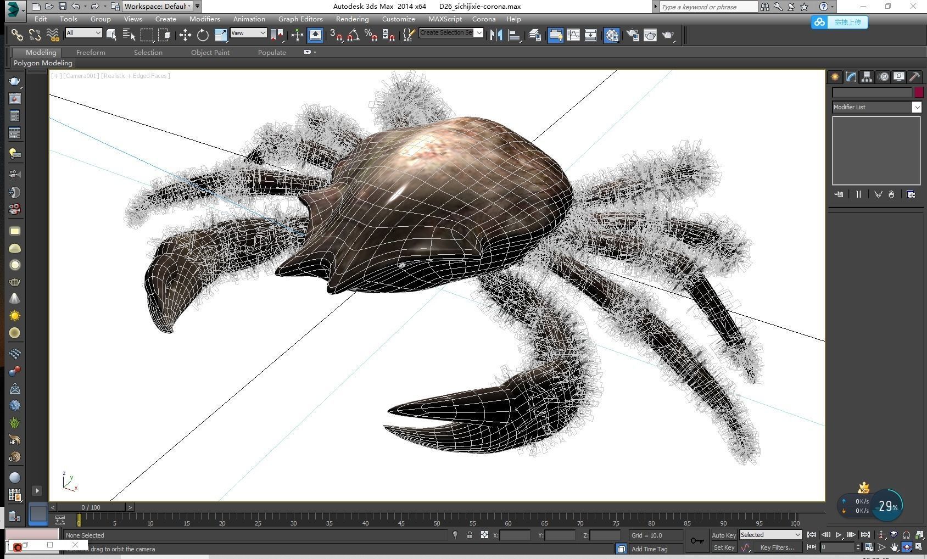The width and height of the screenshot is (927, 559).
Task: Toggle Percent Snap
Action: click(x=371, y=35)
